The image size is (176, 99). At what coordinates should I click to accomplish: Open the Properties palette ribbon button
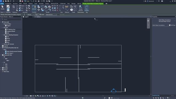click(8, 10)
